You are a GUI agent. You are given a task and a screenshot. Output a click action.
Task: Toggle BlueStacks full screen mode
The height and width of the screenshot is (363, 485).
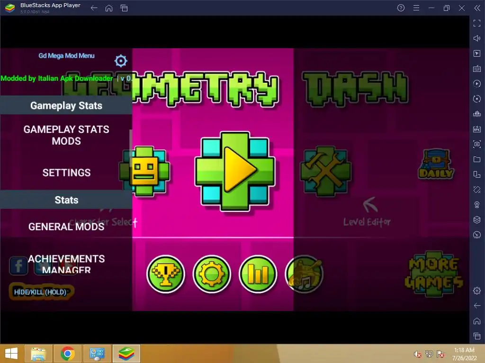point(477,23)
